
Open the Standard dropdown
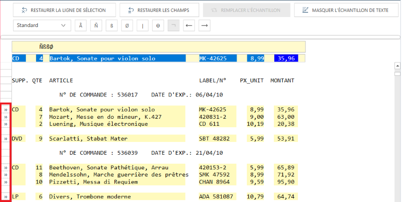pyautogui.click(x=42, y=25)
